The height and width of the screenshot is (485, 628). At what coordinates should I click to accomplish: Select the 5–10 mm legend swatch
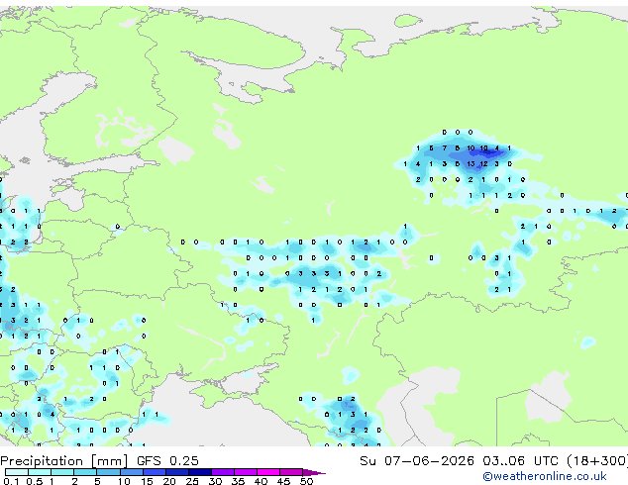(x=108, y=472)
